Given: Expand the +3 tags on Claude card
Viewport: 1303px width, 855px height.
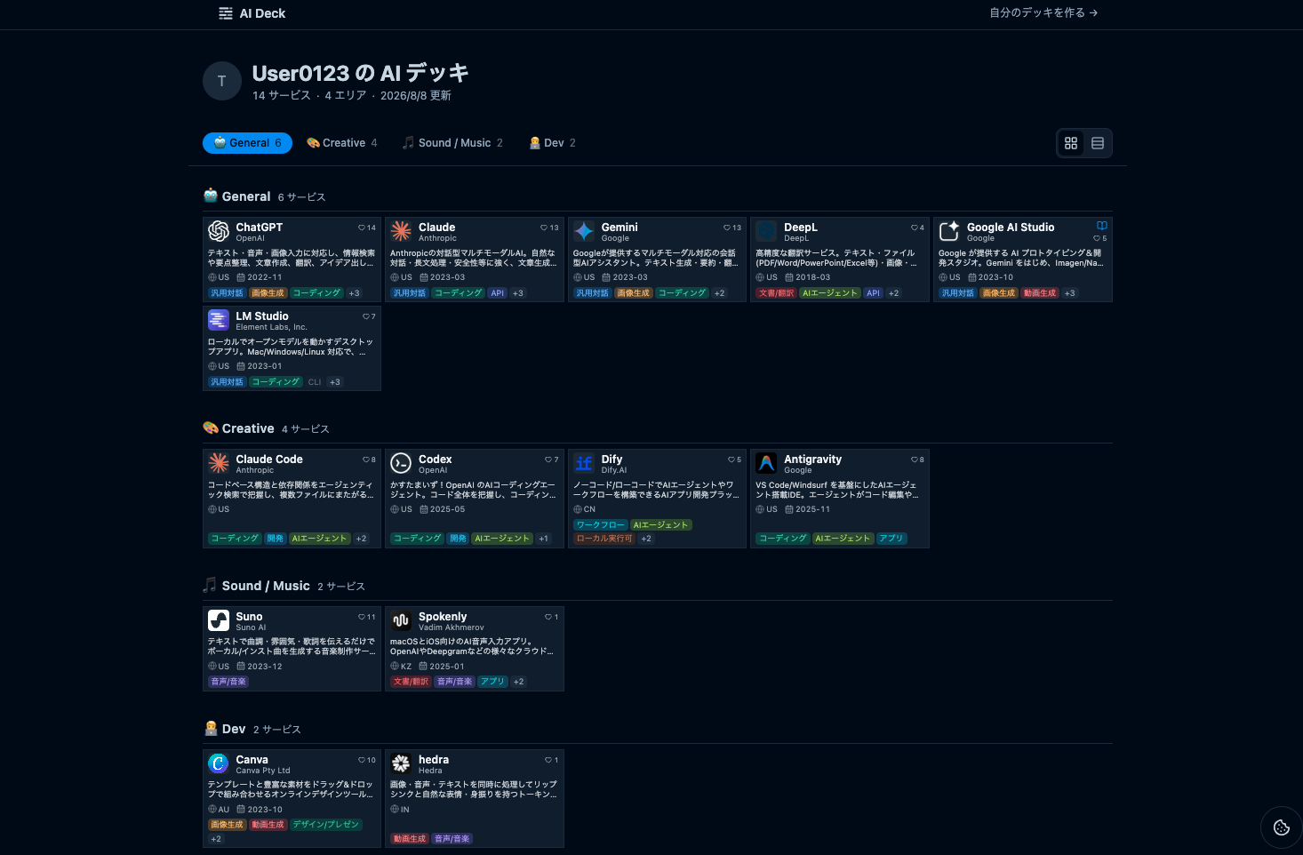Looking at the screenshot, I should click(518, 293).
